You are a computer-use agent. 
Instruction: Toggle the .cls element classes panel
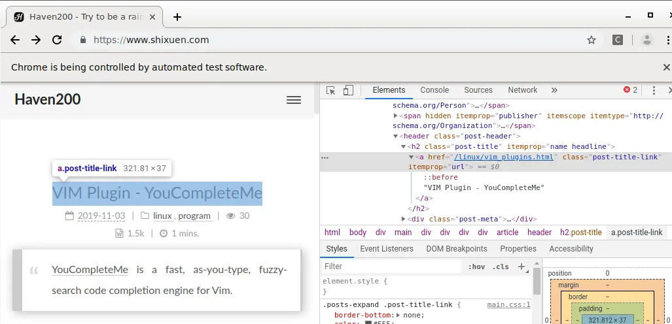click(x=501, y=267)
